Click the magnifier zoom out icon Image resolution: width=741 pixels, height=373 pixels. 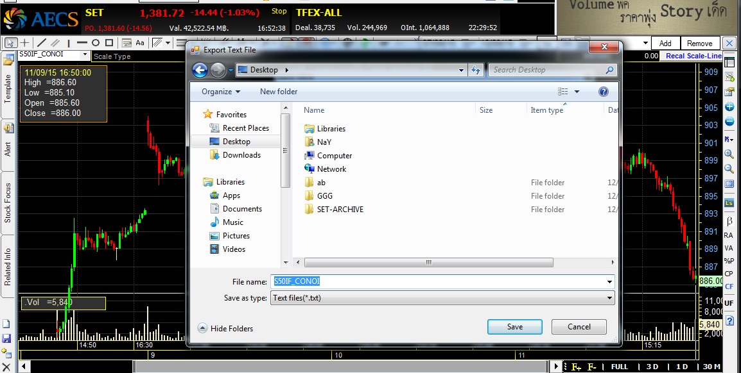[729, 169]
